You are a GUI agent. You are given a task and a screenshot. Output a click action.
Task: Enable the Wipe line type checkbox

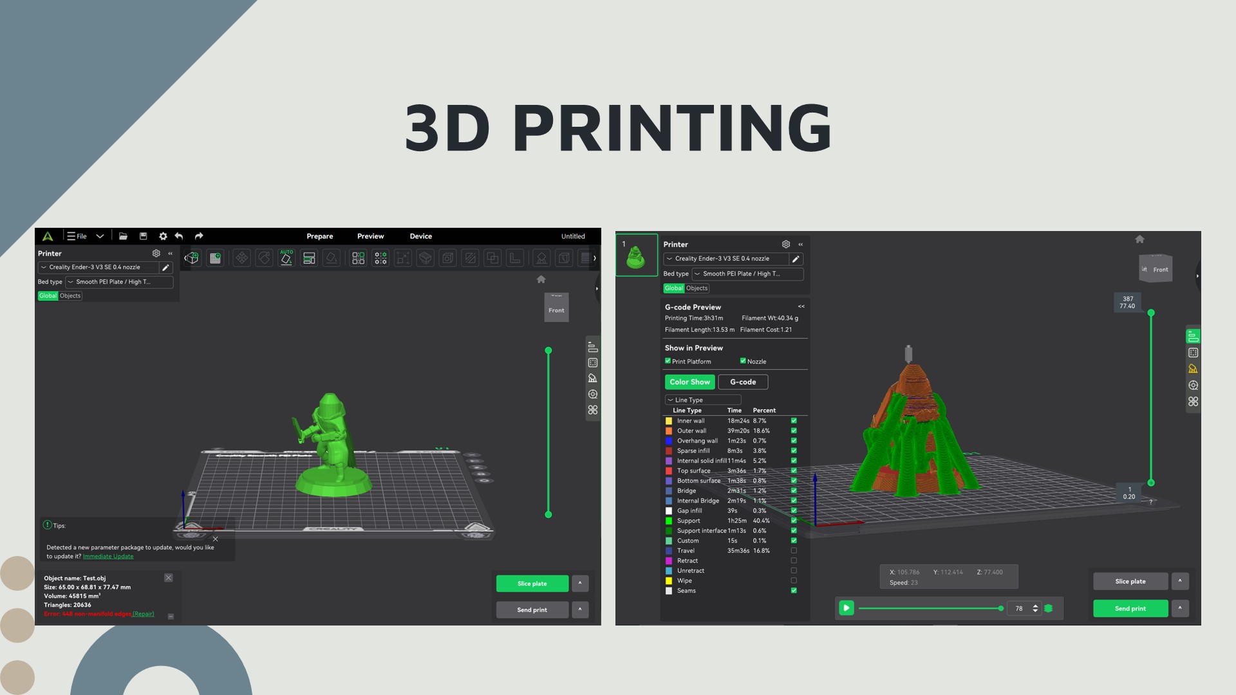[794, 580]
